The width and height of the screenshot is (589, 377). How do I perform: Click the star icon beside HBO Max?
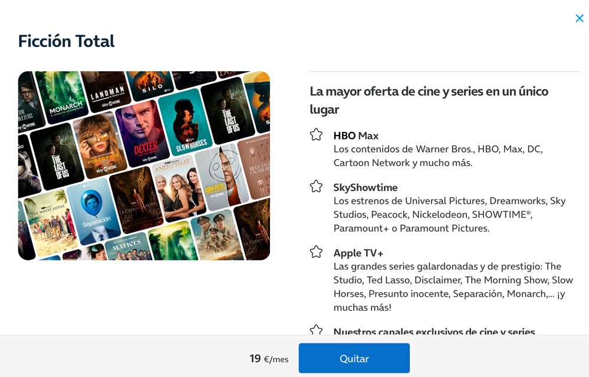point(317,135)
